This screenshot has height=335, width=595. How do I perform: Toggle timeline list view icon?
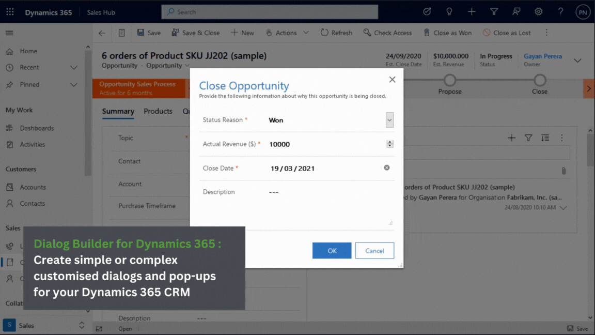545,138
